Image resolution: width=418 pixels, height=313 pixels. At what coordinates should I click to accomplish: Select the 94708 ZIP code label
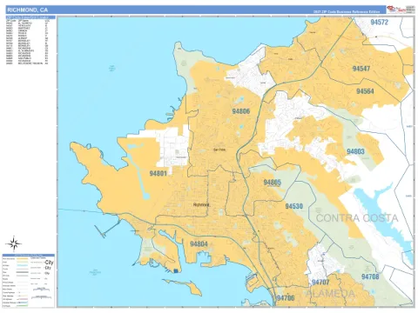370,276
